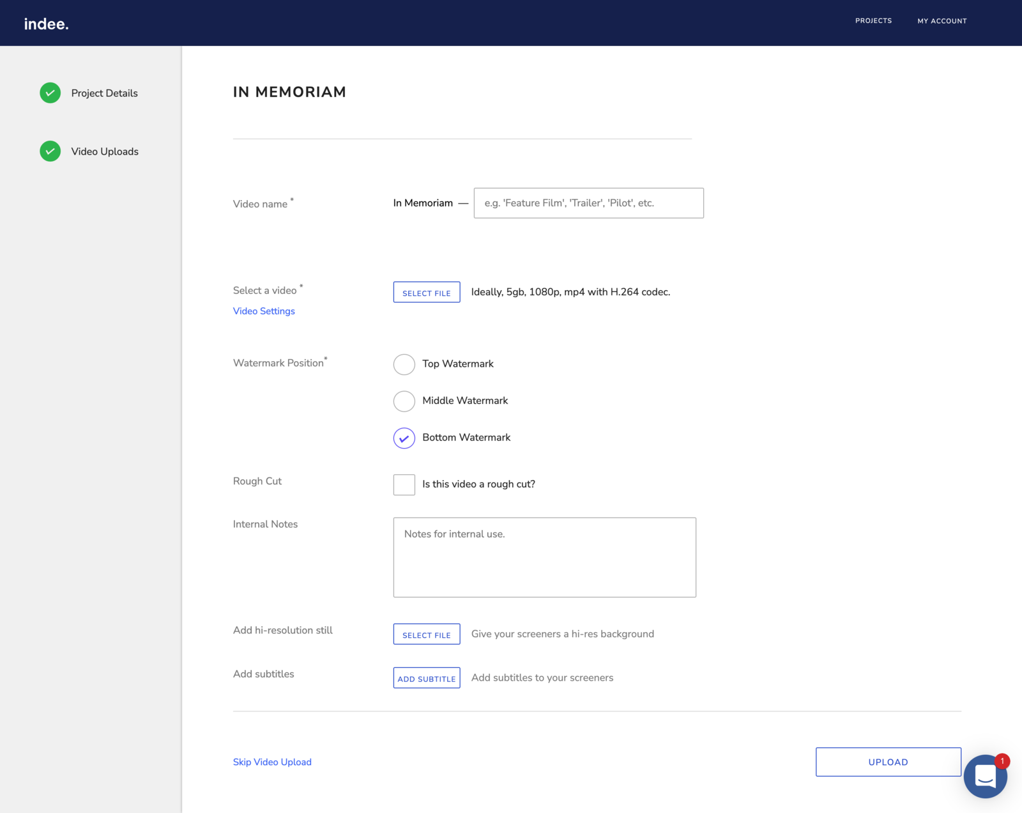Open the Video Settings link
1022x813 pixels.
pyautogui.click(x=264, y=311)
